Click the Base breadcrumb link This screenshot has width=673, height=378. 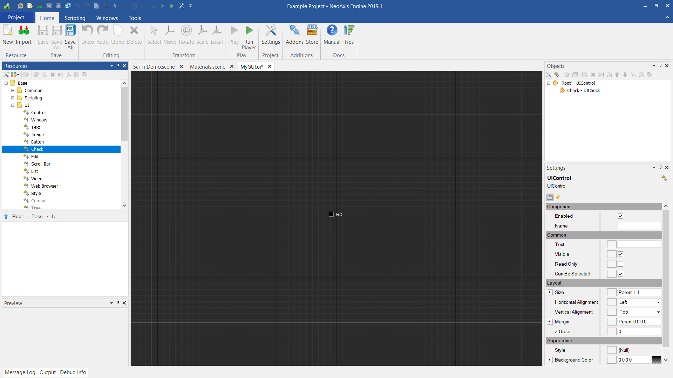click(x=37, y=216)
